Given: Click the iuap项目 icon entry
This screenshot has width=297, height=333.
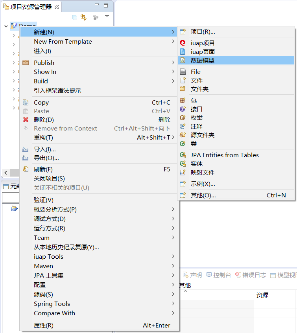Looking at the screenshot, I should pyautogui.click(x=202, y=43).
